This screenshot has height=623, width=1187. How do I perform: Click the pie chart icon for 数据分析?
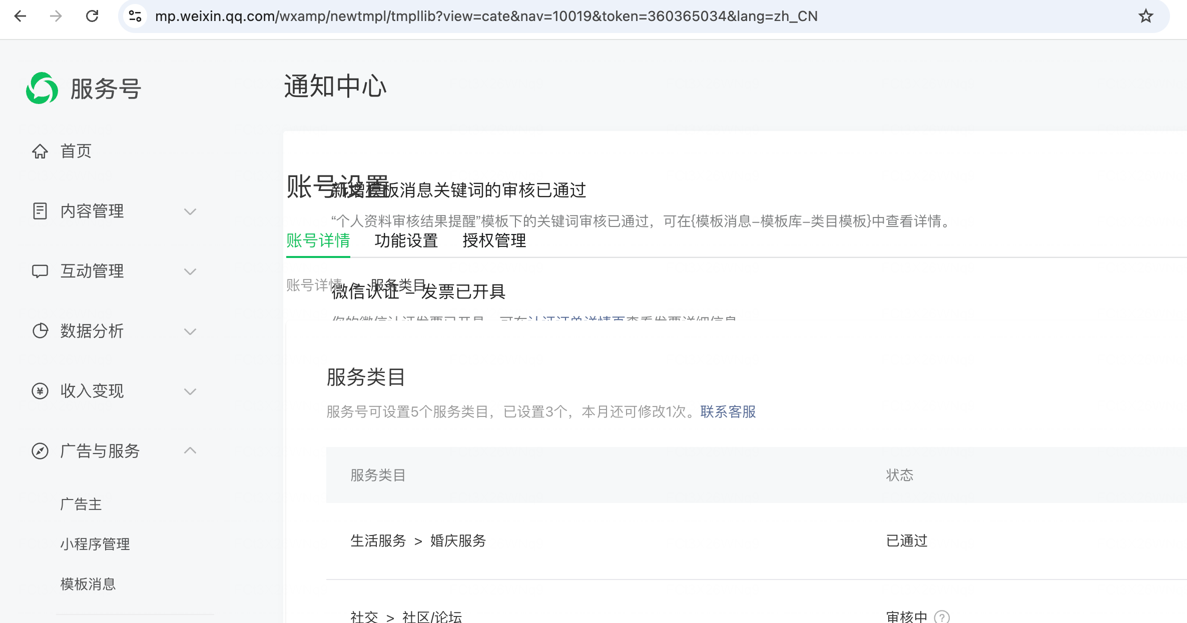[x=40, y=331]
